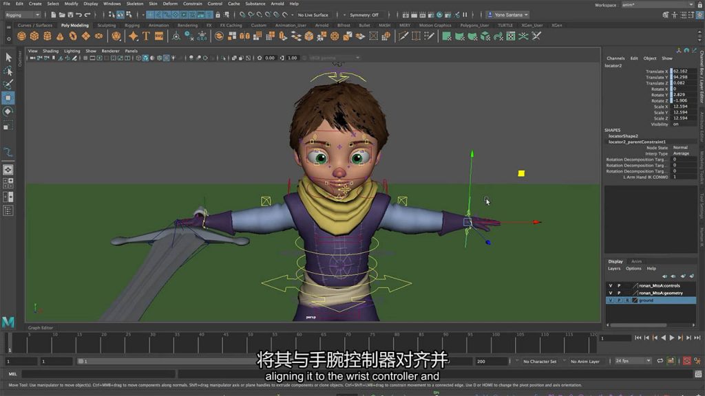Screen dimensions: 705x396
Task: Open the Layers menu in layer editor
Action: (x=614, y=269)
